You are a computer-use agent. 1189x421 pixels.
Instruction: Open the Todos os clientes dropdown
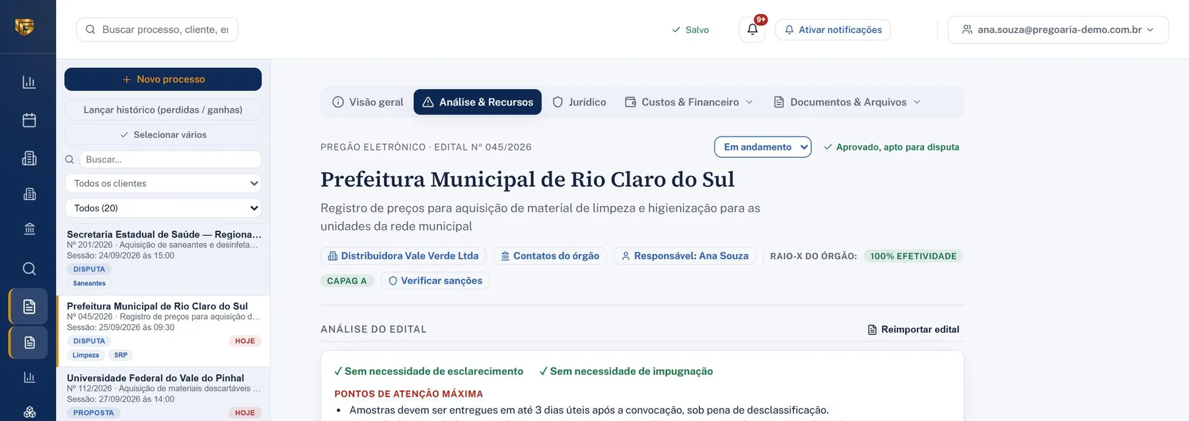tap(163, 183)
